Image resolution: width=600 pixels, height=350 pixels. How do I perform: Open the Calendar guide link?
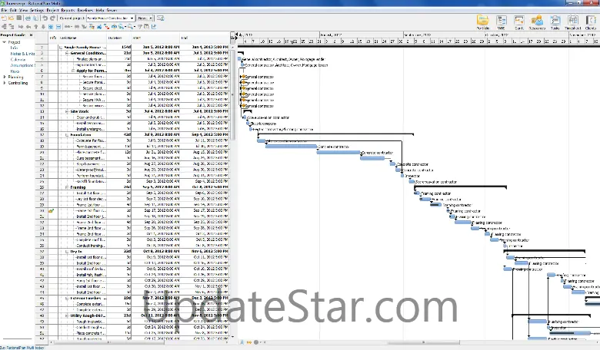click(18, 60)
